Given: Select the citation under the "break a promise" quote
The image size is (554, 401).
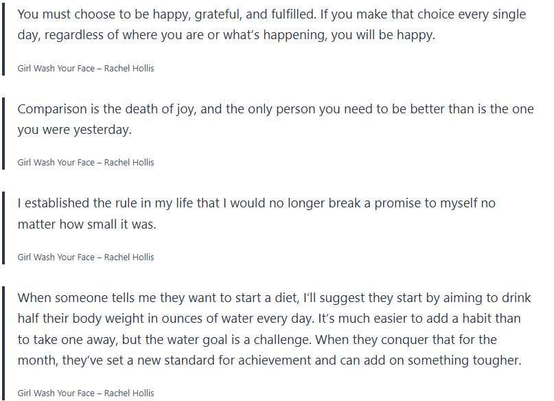Looking at the screenshot, I should coord(86,257).
